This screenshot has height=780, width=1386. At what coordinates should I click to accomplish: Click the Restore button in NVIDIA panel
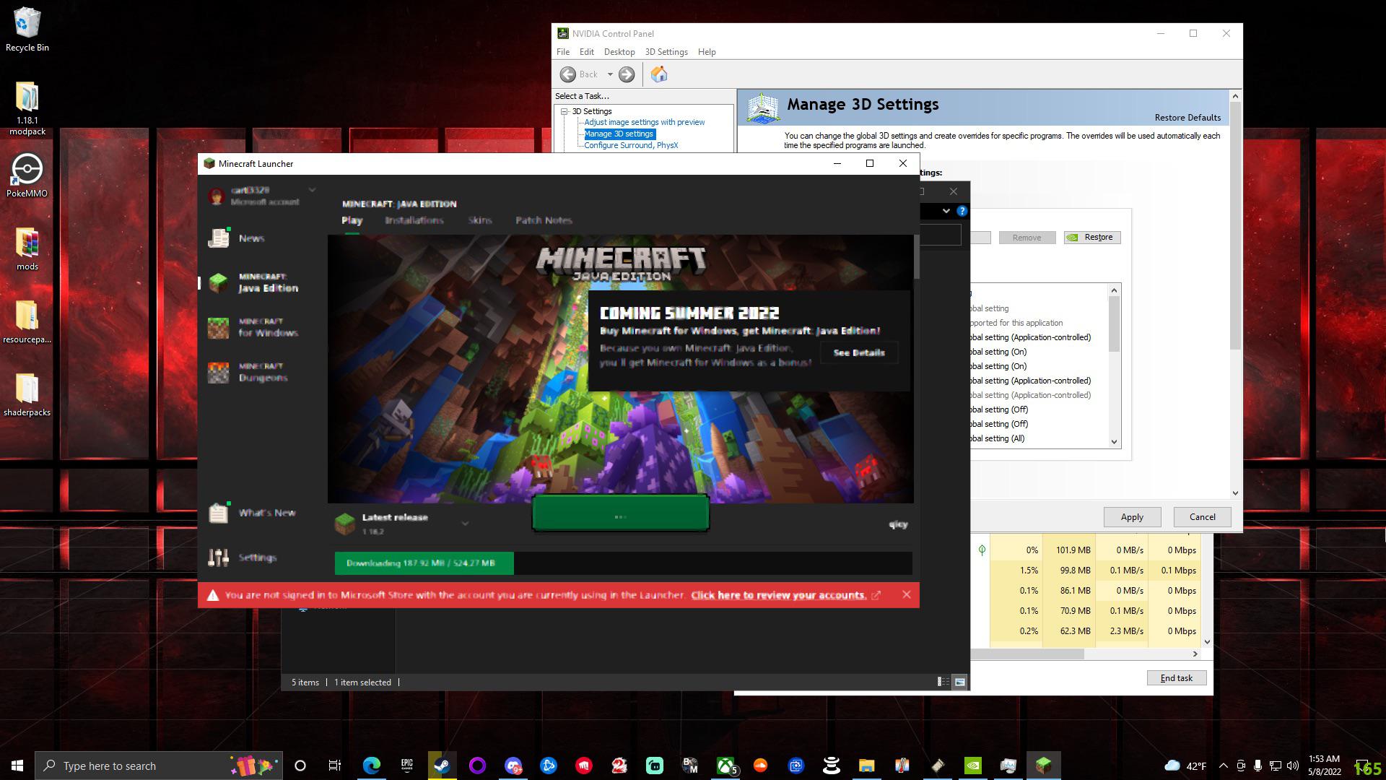pos(1092,237)
